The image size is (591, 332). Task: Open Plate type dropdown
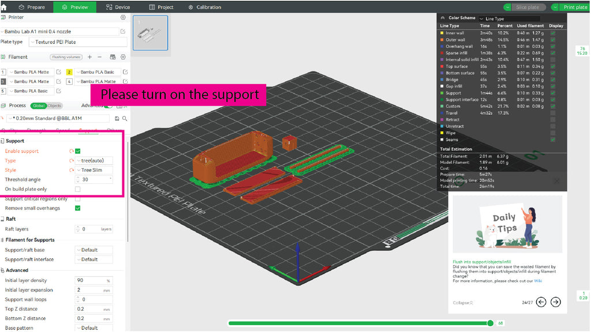[78, 41]
